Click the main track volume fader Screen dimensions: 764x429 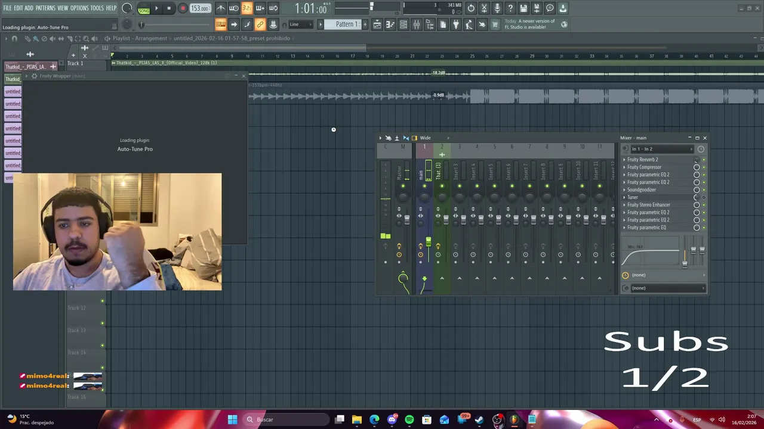(x=429, y=241)
